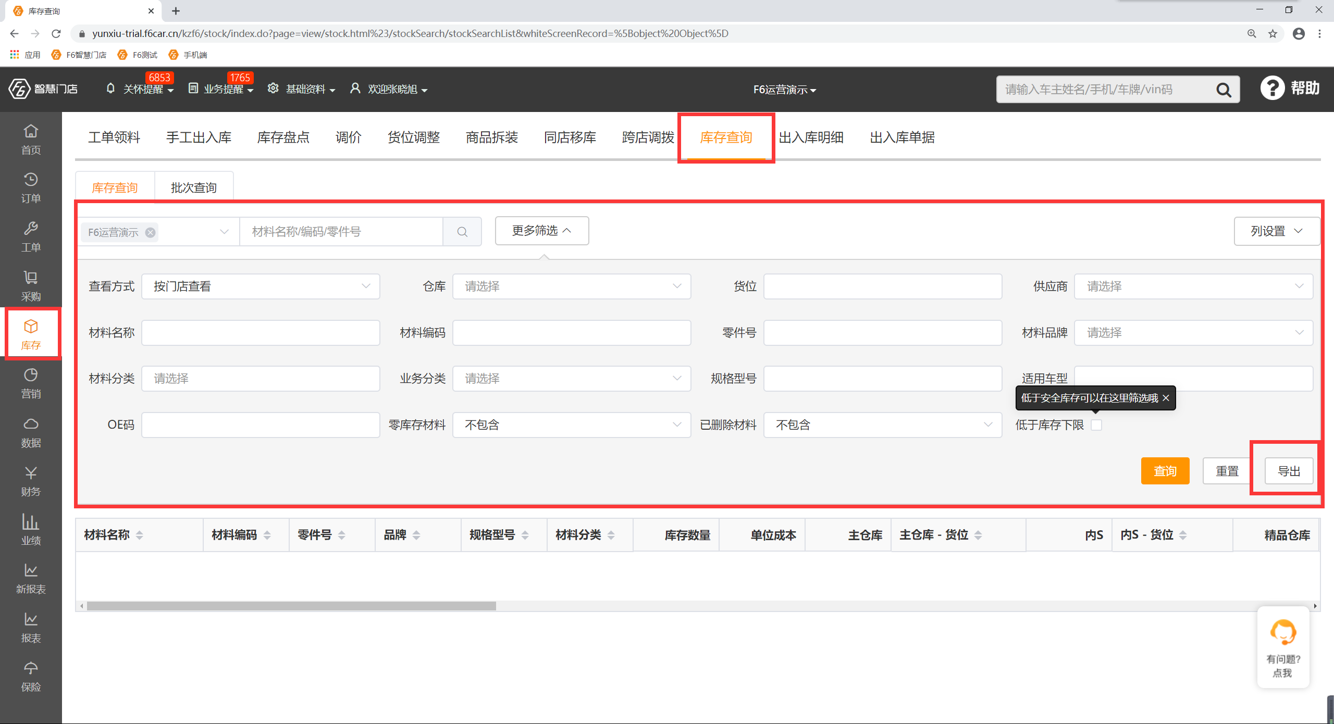Switch store via F6运营演示 header dropdown
The width and height of the screenshot is (1334, 724).
point(785,90)
